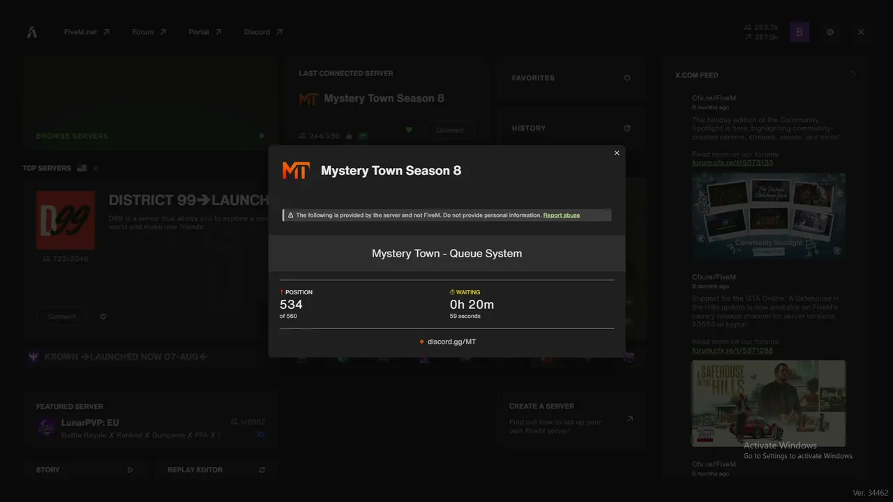This screenshot has height=502, width=893.
Task: Open the Favorites panel
Action: (x=571, y=78)
